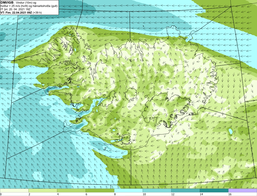Click the 4-6 m/s legend color swatch
The width and height of the screenshot is (257, 196).
pyautogui.click(x=71, y=190)
